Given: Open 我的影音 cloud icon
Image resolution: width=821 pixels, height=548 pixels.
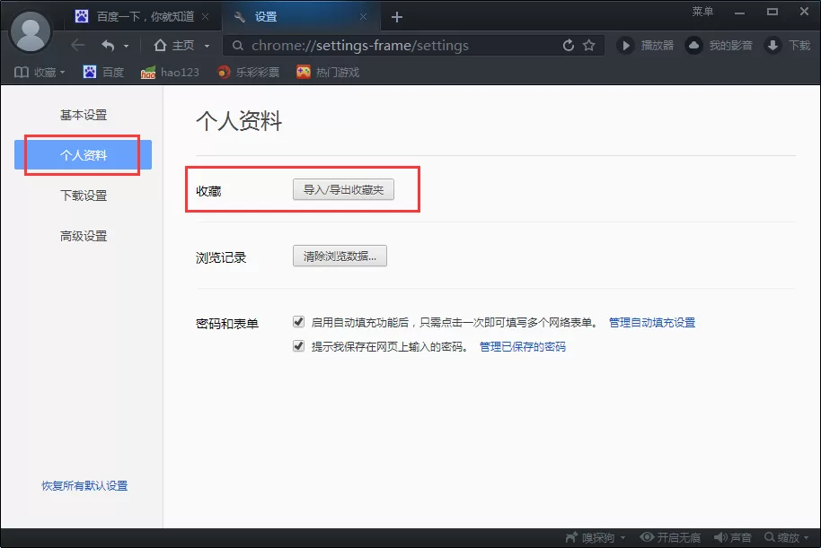Looking at the screenshot, I should 693,46.
